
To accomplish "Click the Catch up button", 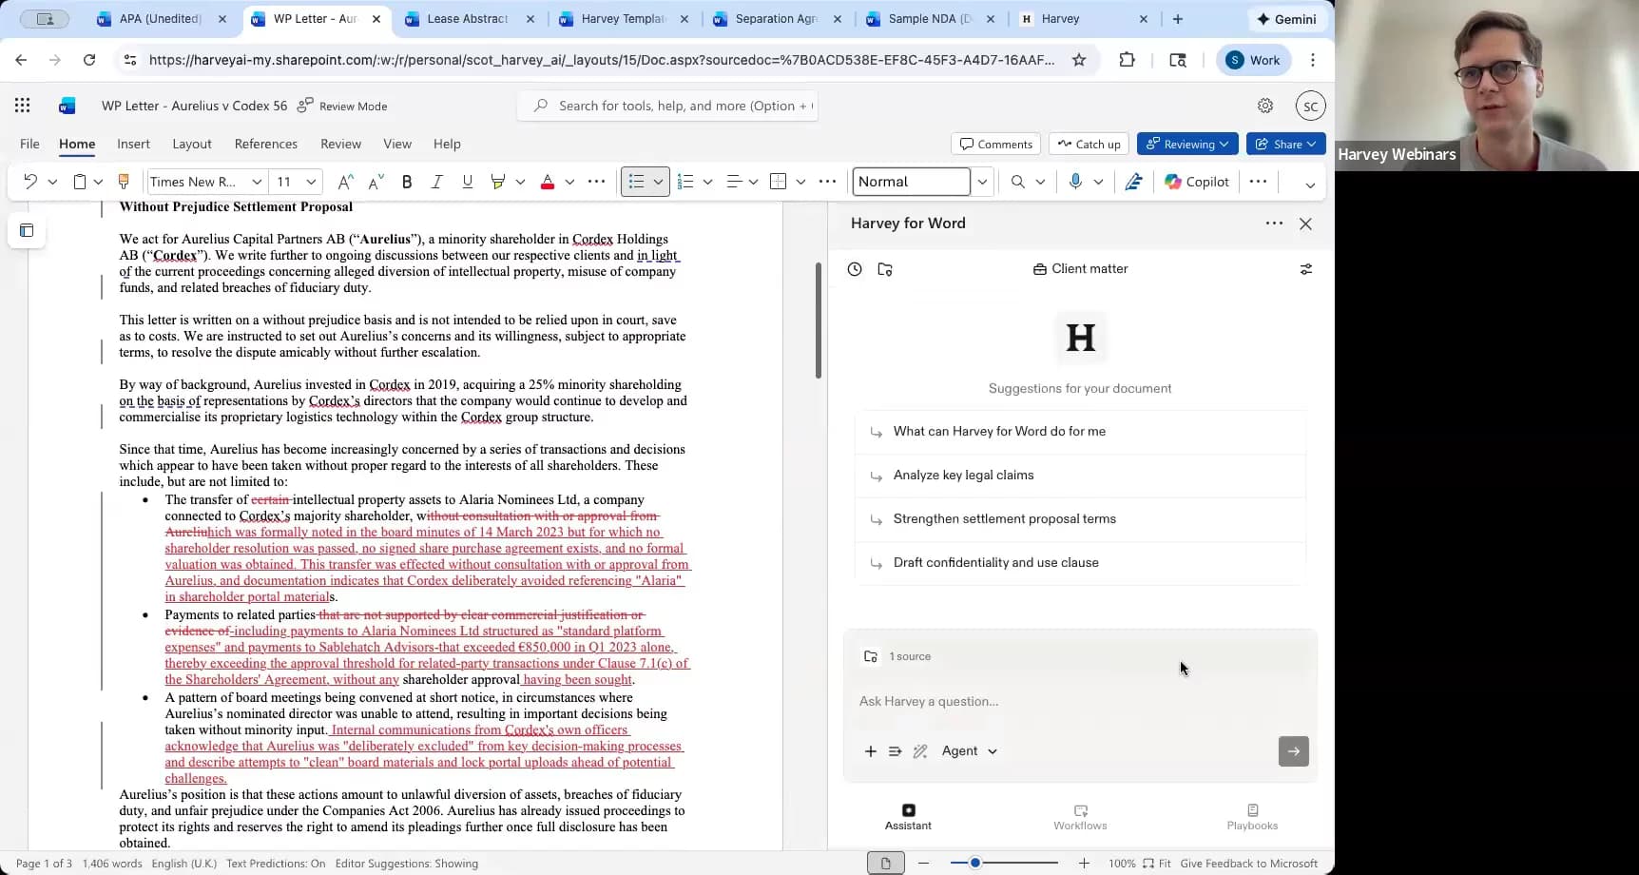I will pyautogui.click(x=1088, y=144).
